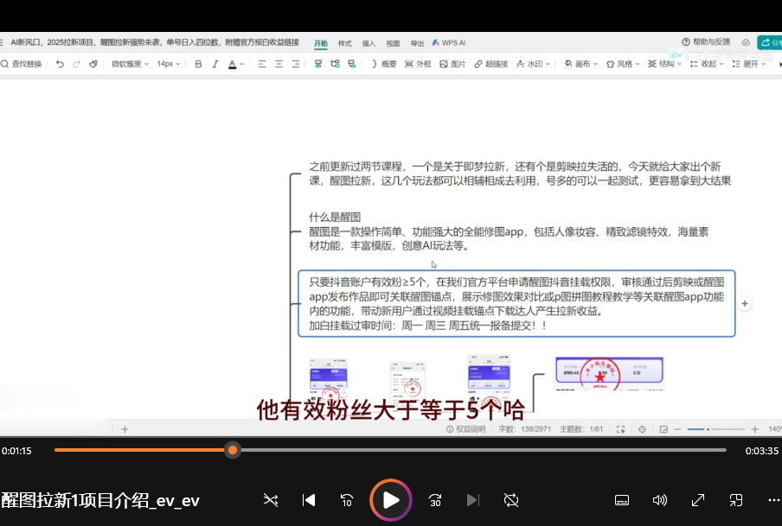Viewport: 782px width, 526px height.
Task: Switch to the 视图 tab
Action: [393, 43]
